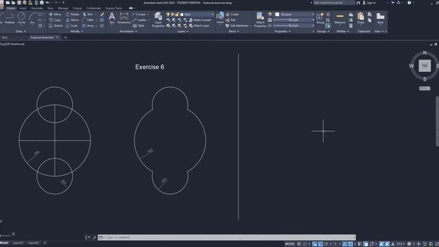This screenshot has height=247, width=439.
Task: Open the Express Tools ribbon tab
Action: [114, 8]
